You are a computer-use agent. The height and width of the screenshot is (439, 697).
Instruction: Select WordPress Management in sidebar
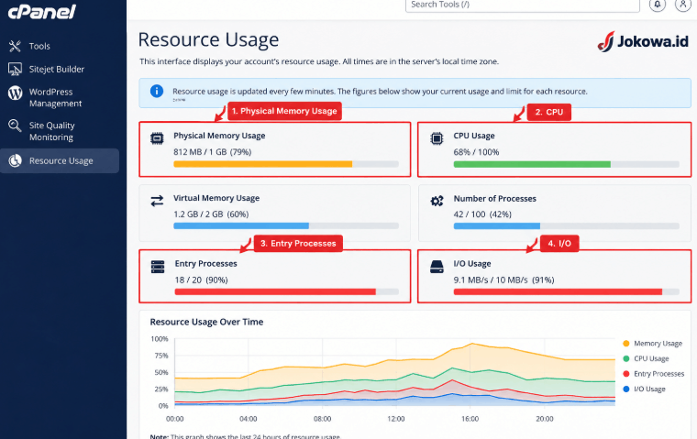click(x=56, y=97)
